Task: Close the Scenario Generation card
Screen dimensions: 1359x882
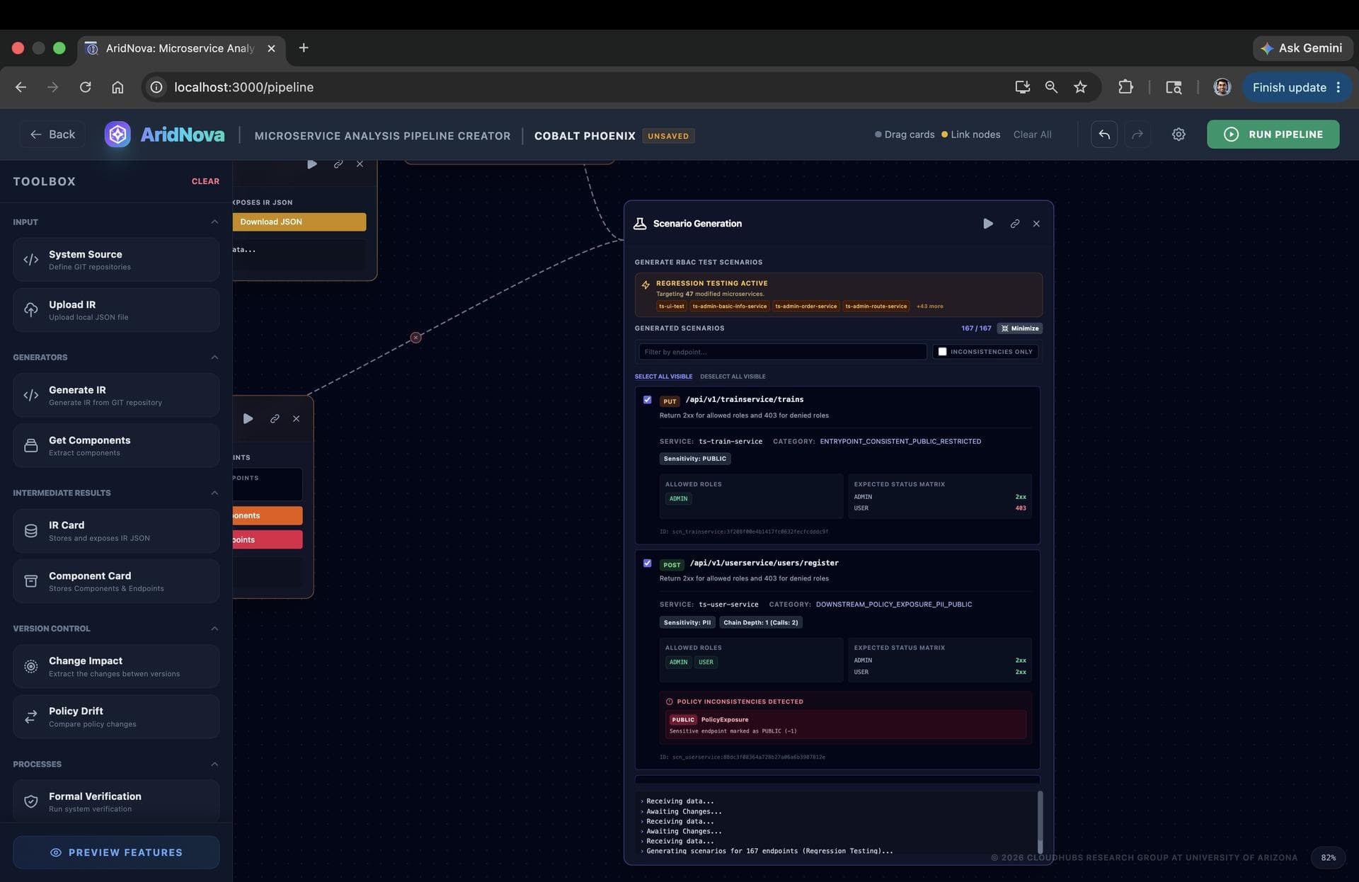Action: click(x=1036, y=224)
